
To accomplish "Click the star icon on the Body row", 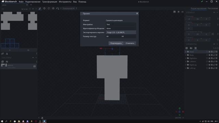I will (209, 55).
